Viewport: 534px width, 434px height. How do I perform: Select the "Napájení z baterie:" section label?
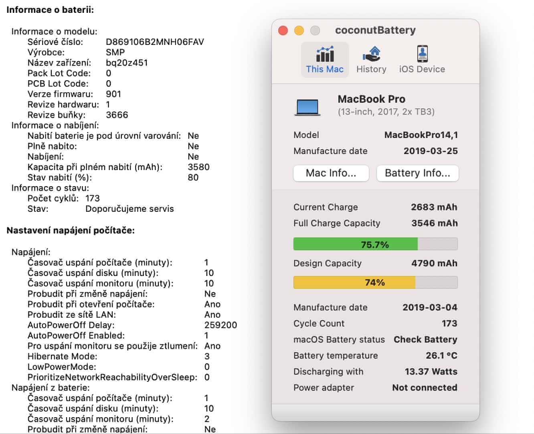(51, 388)
